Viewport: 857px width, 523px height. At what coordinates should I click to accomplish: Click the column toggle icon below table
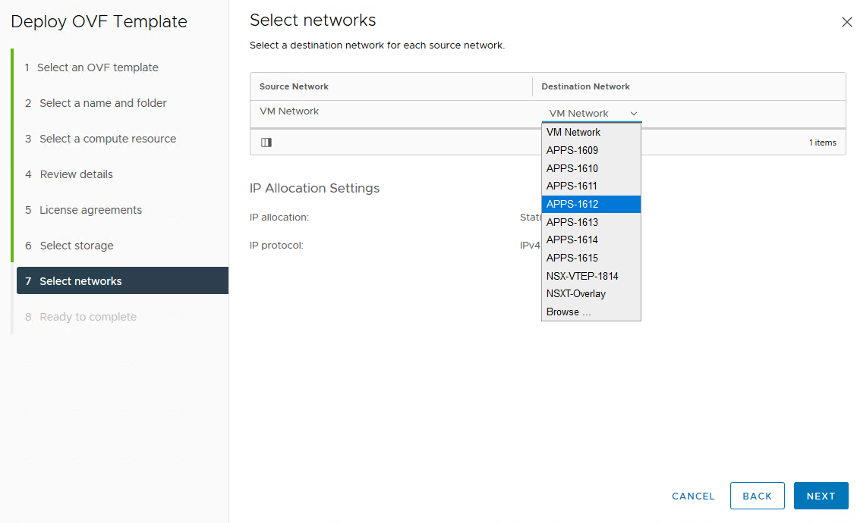(266, 142)
